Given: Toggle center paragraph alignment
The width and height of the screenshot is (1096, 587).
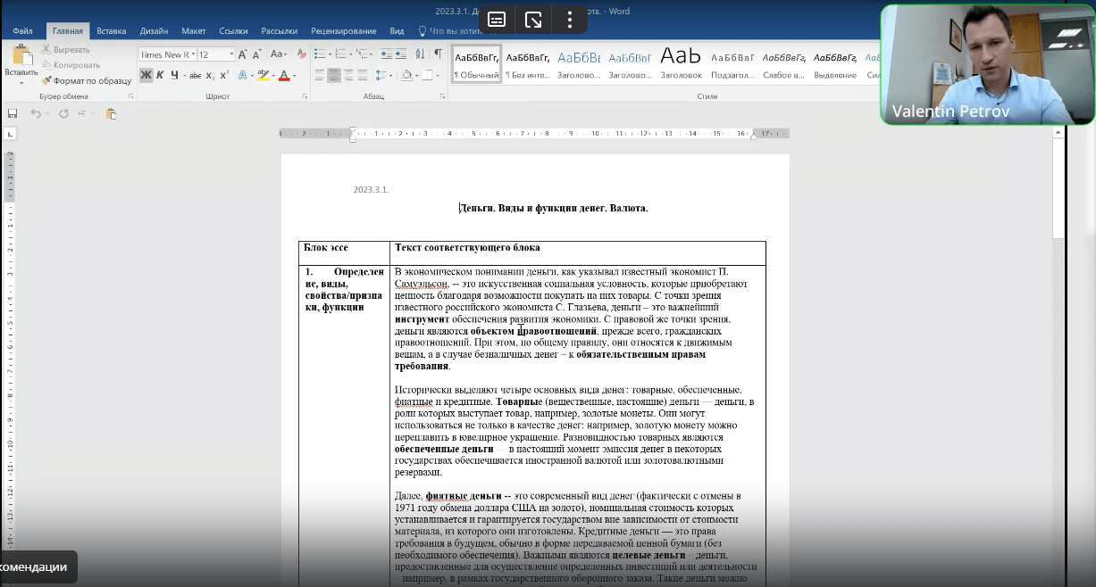Looking at the screenshot, I should [x=334, y=76].
